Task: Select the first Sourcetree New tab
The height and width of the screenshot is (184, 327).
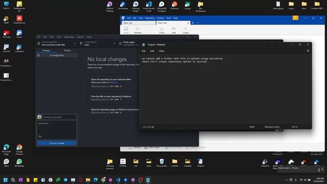Action: 138,22
